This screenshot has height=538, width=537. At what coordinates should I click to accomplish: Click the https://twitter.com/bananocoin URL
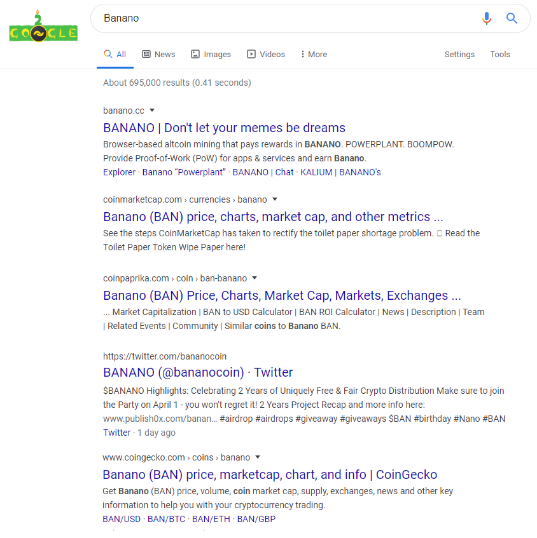click(165, 356)
